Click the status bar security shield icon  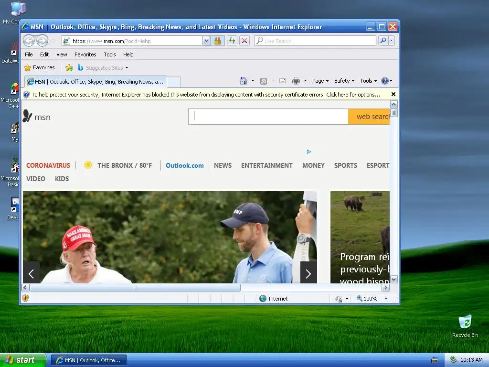(x=25, y=298)
